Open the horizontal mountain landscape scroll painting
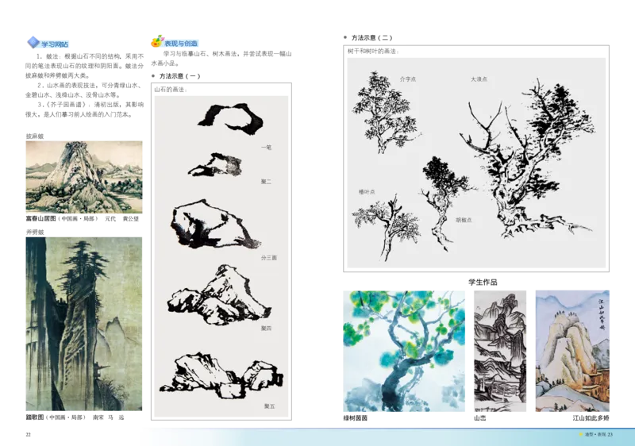 click(x=85, y=177)
